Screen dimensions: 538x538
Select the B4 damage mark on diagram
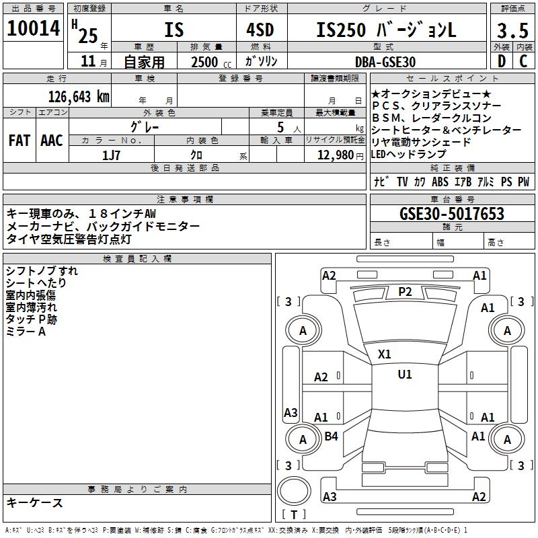tap(331, 436)
